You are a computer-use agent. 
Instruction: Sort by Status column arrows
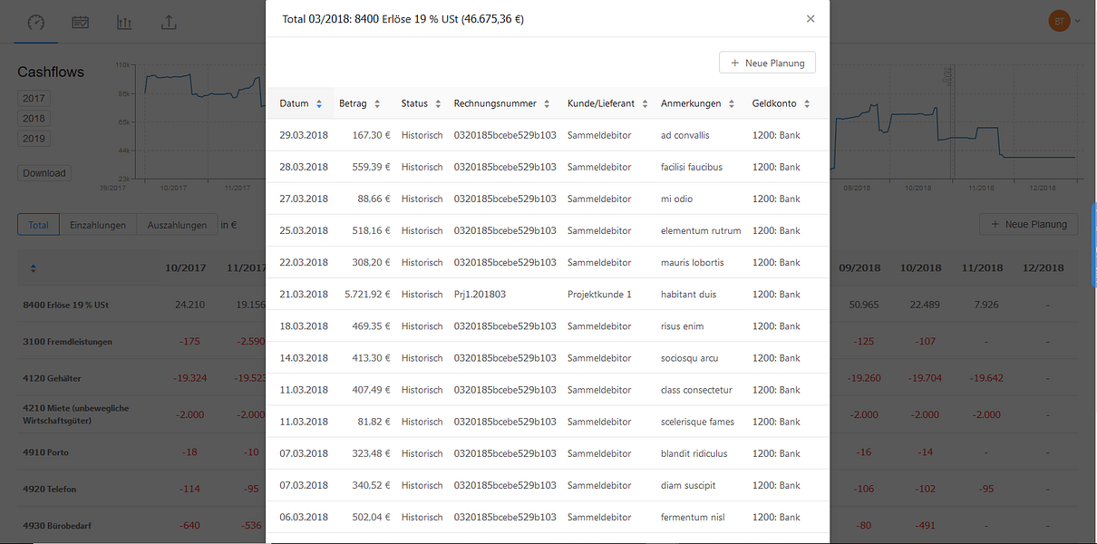tap(438, 104)
